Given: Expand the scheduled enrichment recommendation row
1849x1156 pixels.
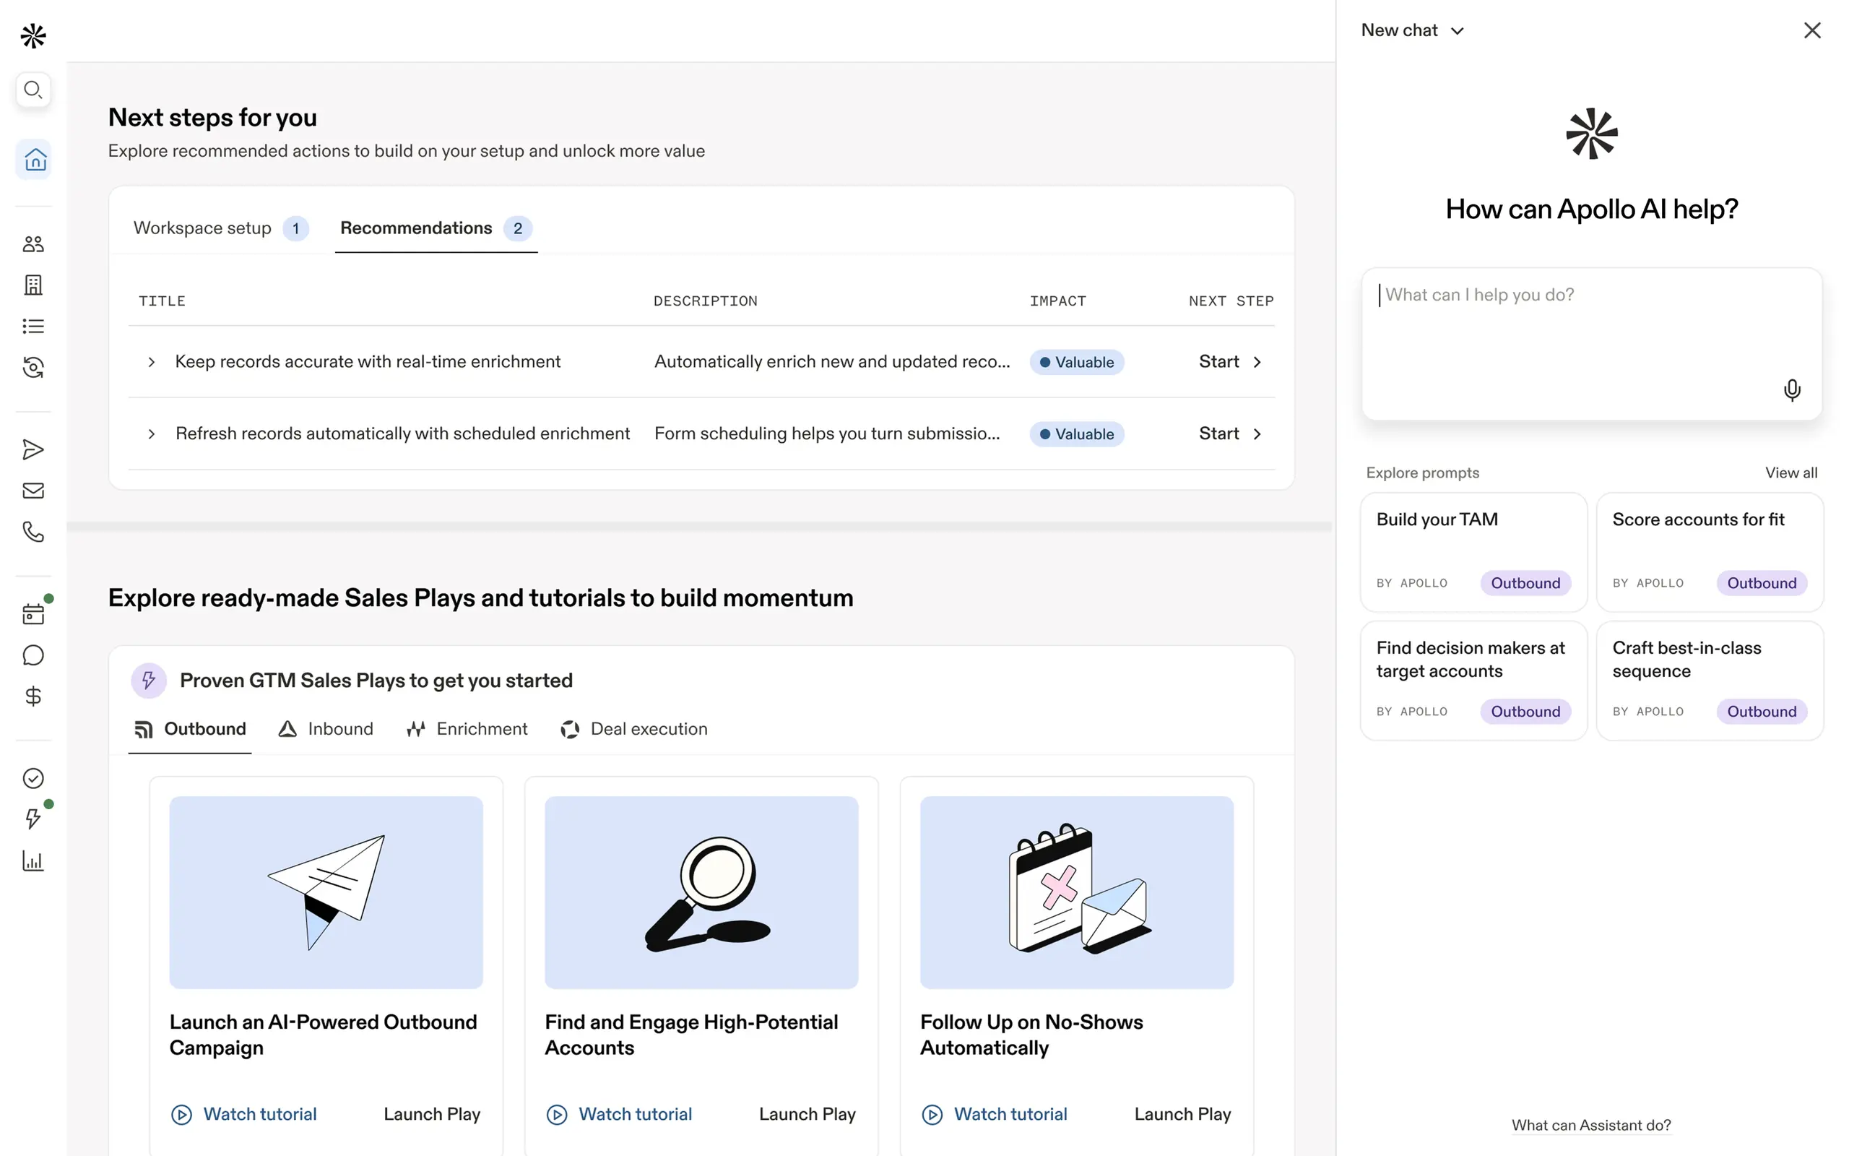Looking at the screenshot, I should coord(151,434).
